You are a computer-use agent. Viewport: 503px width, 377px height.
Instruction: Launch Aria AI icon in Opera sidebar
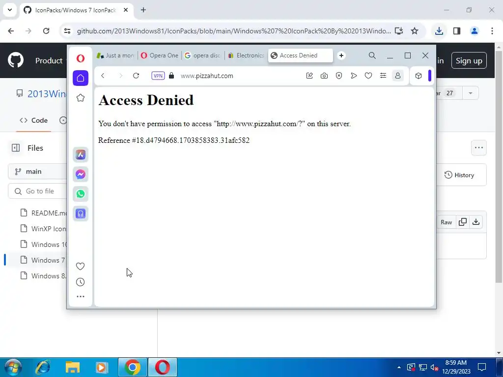click(81, 155)
